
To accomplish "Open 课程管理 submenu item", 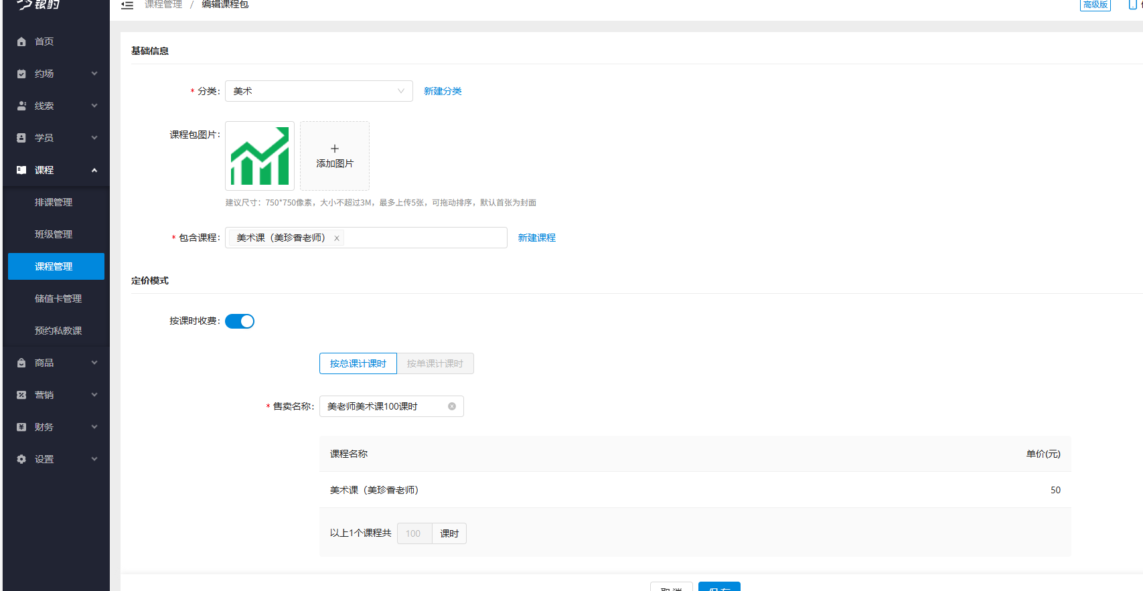I will pos(56,266).
